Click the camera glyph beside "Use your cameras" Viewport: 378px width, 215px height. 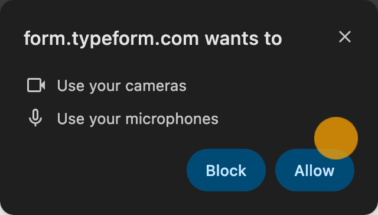click(36, 85)
